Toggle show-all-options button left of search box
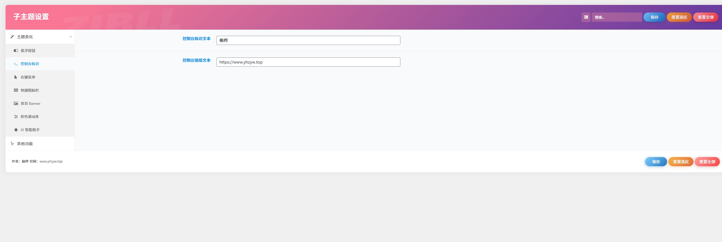Viewport: 722px width, 242px height. tap(586, 17)
